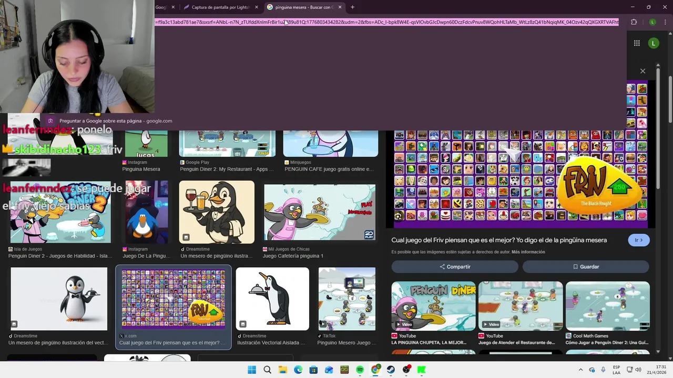Open the Chrome extensions puzzle icon

tap(634, 22)
